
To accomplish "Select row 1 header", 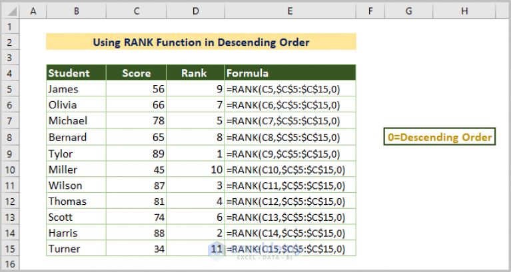I will [x=10, y=26].
